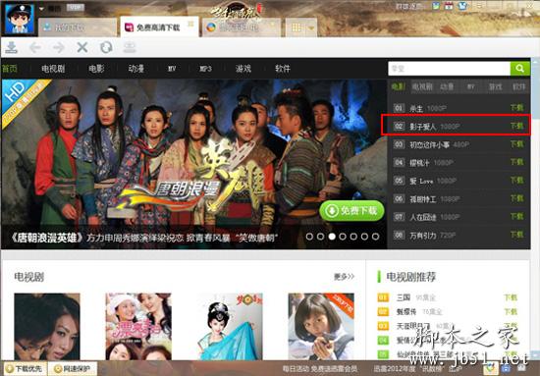This screenshot has width=540, height=376.
Task: Toggle the 下载优先 status bar button
Action: point(24,369)
